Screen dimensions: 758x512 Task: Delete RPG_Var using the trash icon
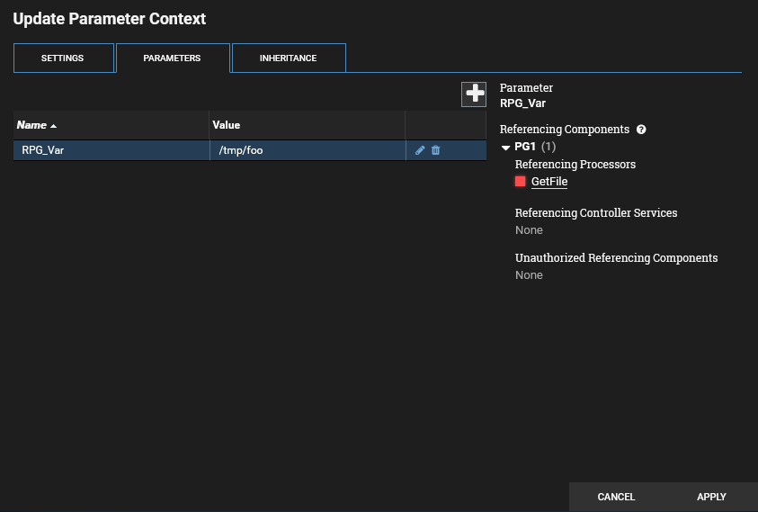tap(436, 150)
